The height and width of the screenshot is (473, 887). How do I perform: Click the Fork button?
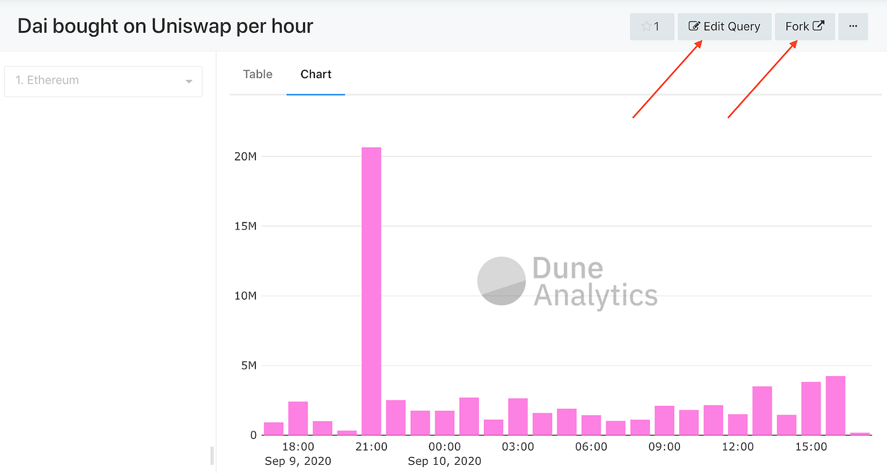coord(805,25)
